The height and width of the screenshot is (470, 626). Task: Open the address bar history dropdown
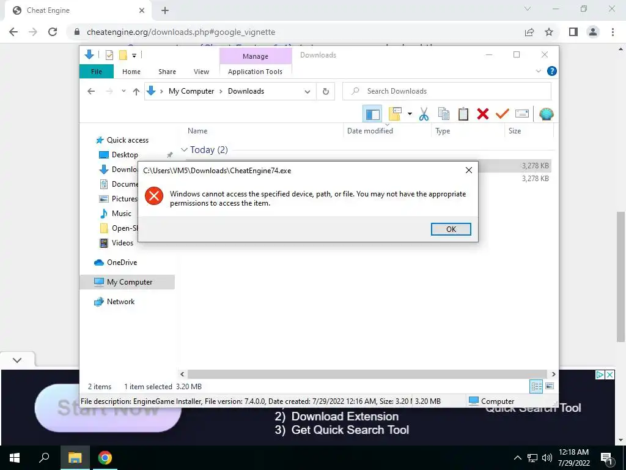coord(307,92)
